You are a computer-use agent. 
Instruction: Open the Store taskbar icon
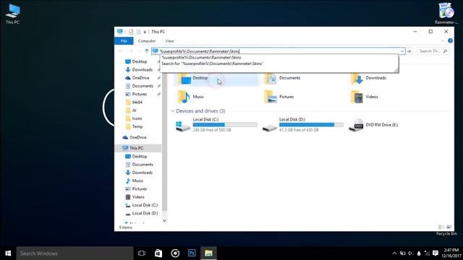(158, 253)
